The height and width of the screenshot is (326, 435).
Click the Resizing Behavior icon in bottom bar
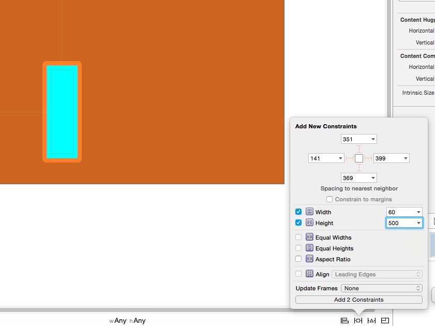pos(385,321)
